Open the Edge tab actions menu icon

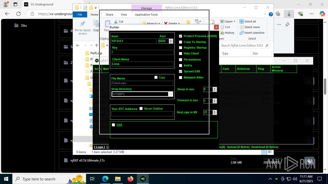(x=15, y=4)
